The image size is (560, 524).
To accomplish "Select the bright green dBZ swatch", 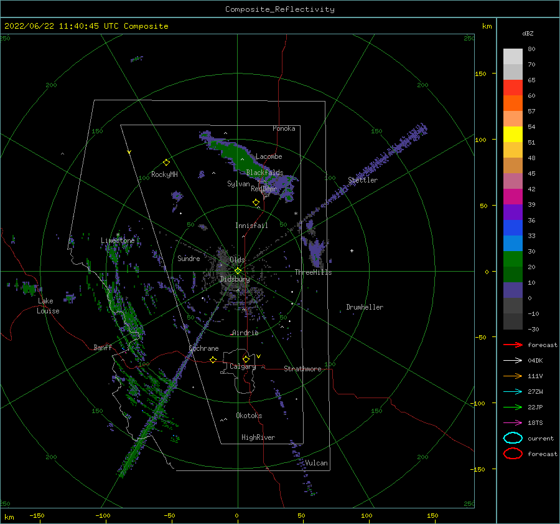I will [513, 259].
